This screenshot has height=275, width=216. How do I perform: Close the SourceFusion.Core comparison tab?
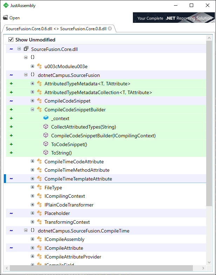coord(110,28)
